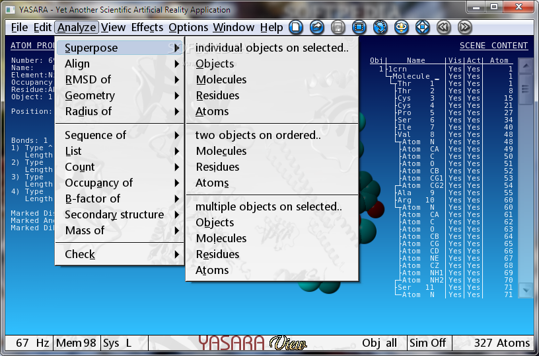Open the Effects menu
Screen dimensions: 539x356
click(x=147, y=27)
